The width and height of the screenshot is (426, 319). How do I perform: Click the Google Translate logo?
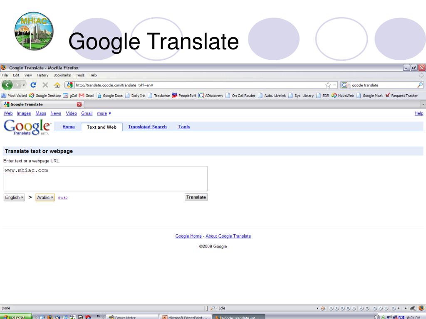[x=27, y=127]
